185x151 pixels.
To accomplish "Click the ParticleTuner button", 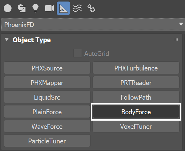I will tap(47, 141).
